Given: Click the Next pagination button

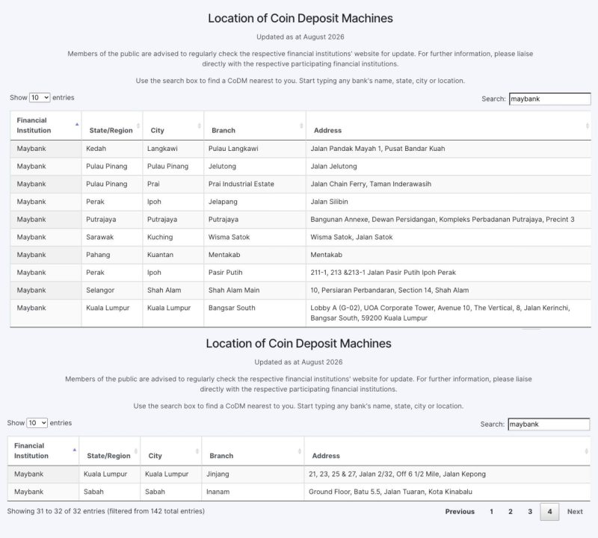Looking at the screenshot, I should [575, 512].
